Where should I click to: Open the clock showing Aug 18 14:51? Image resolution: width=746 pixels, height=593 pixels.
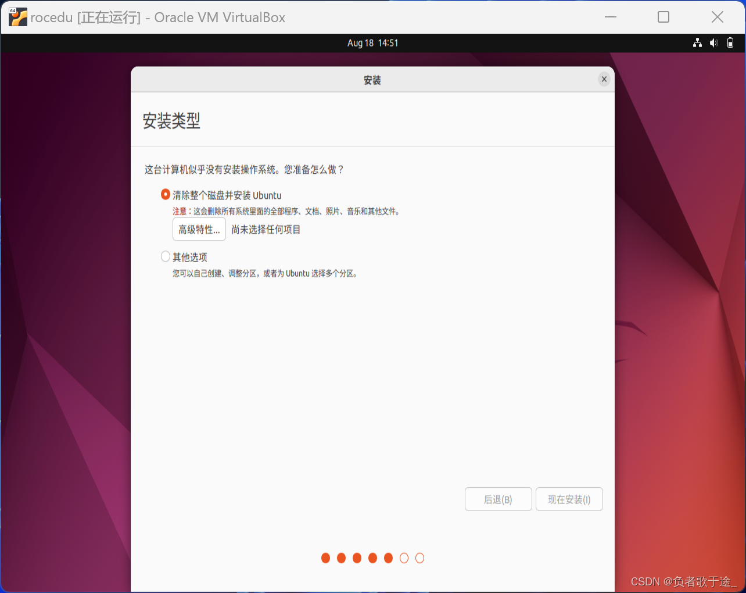pyautogui.click(x=372, y=43)
